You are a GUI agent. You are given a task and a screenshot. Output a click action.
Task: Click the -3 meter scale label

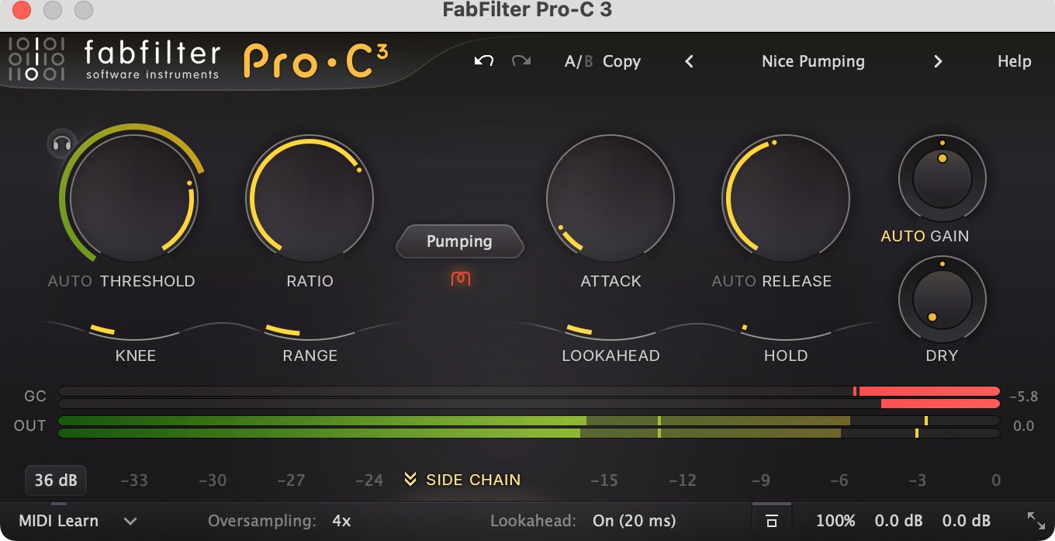click(x=918, y=480)
